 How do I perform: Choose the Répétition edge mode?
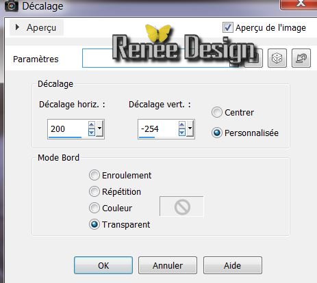pyautogui.click(x=94, y=191)
